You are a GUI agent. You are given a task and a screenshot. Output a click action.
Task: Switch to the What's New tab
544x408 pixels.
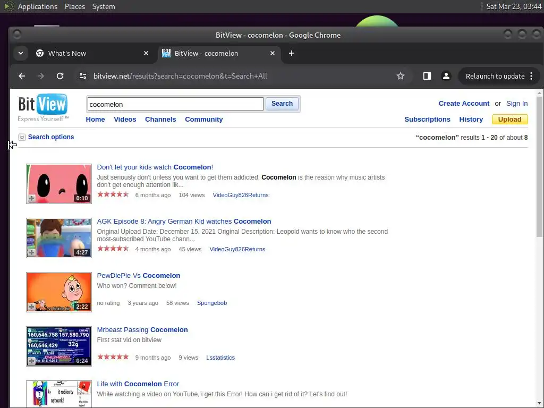pyautogui.click(x=91, y=53)
